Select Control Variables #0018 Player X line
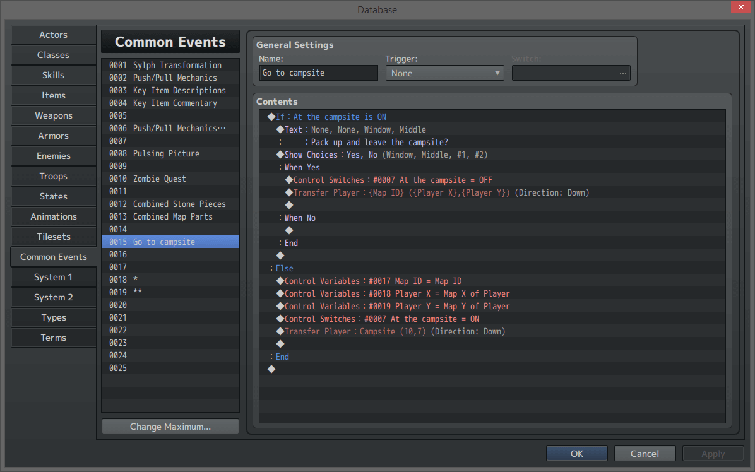 pyautogui.click(x=492, y=293)
